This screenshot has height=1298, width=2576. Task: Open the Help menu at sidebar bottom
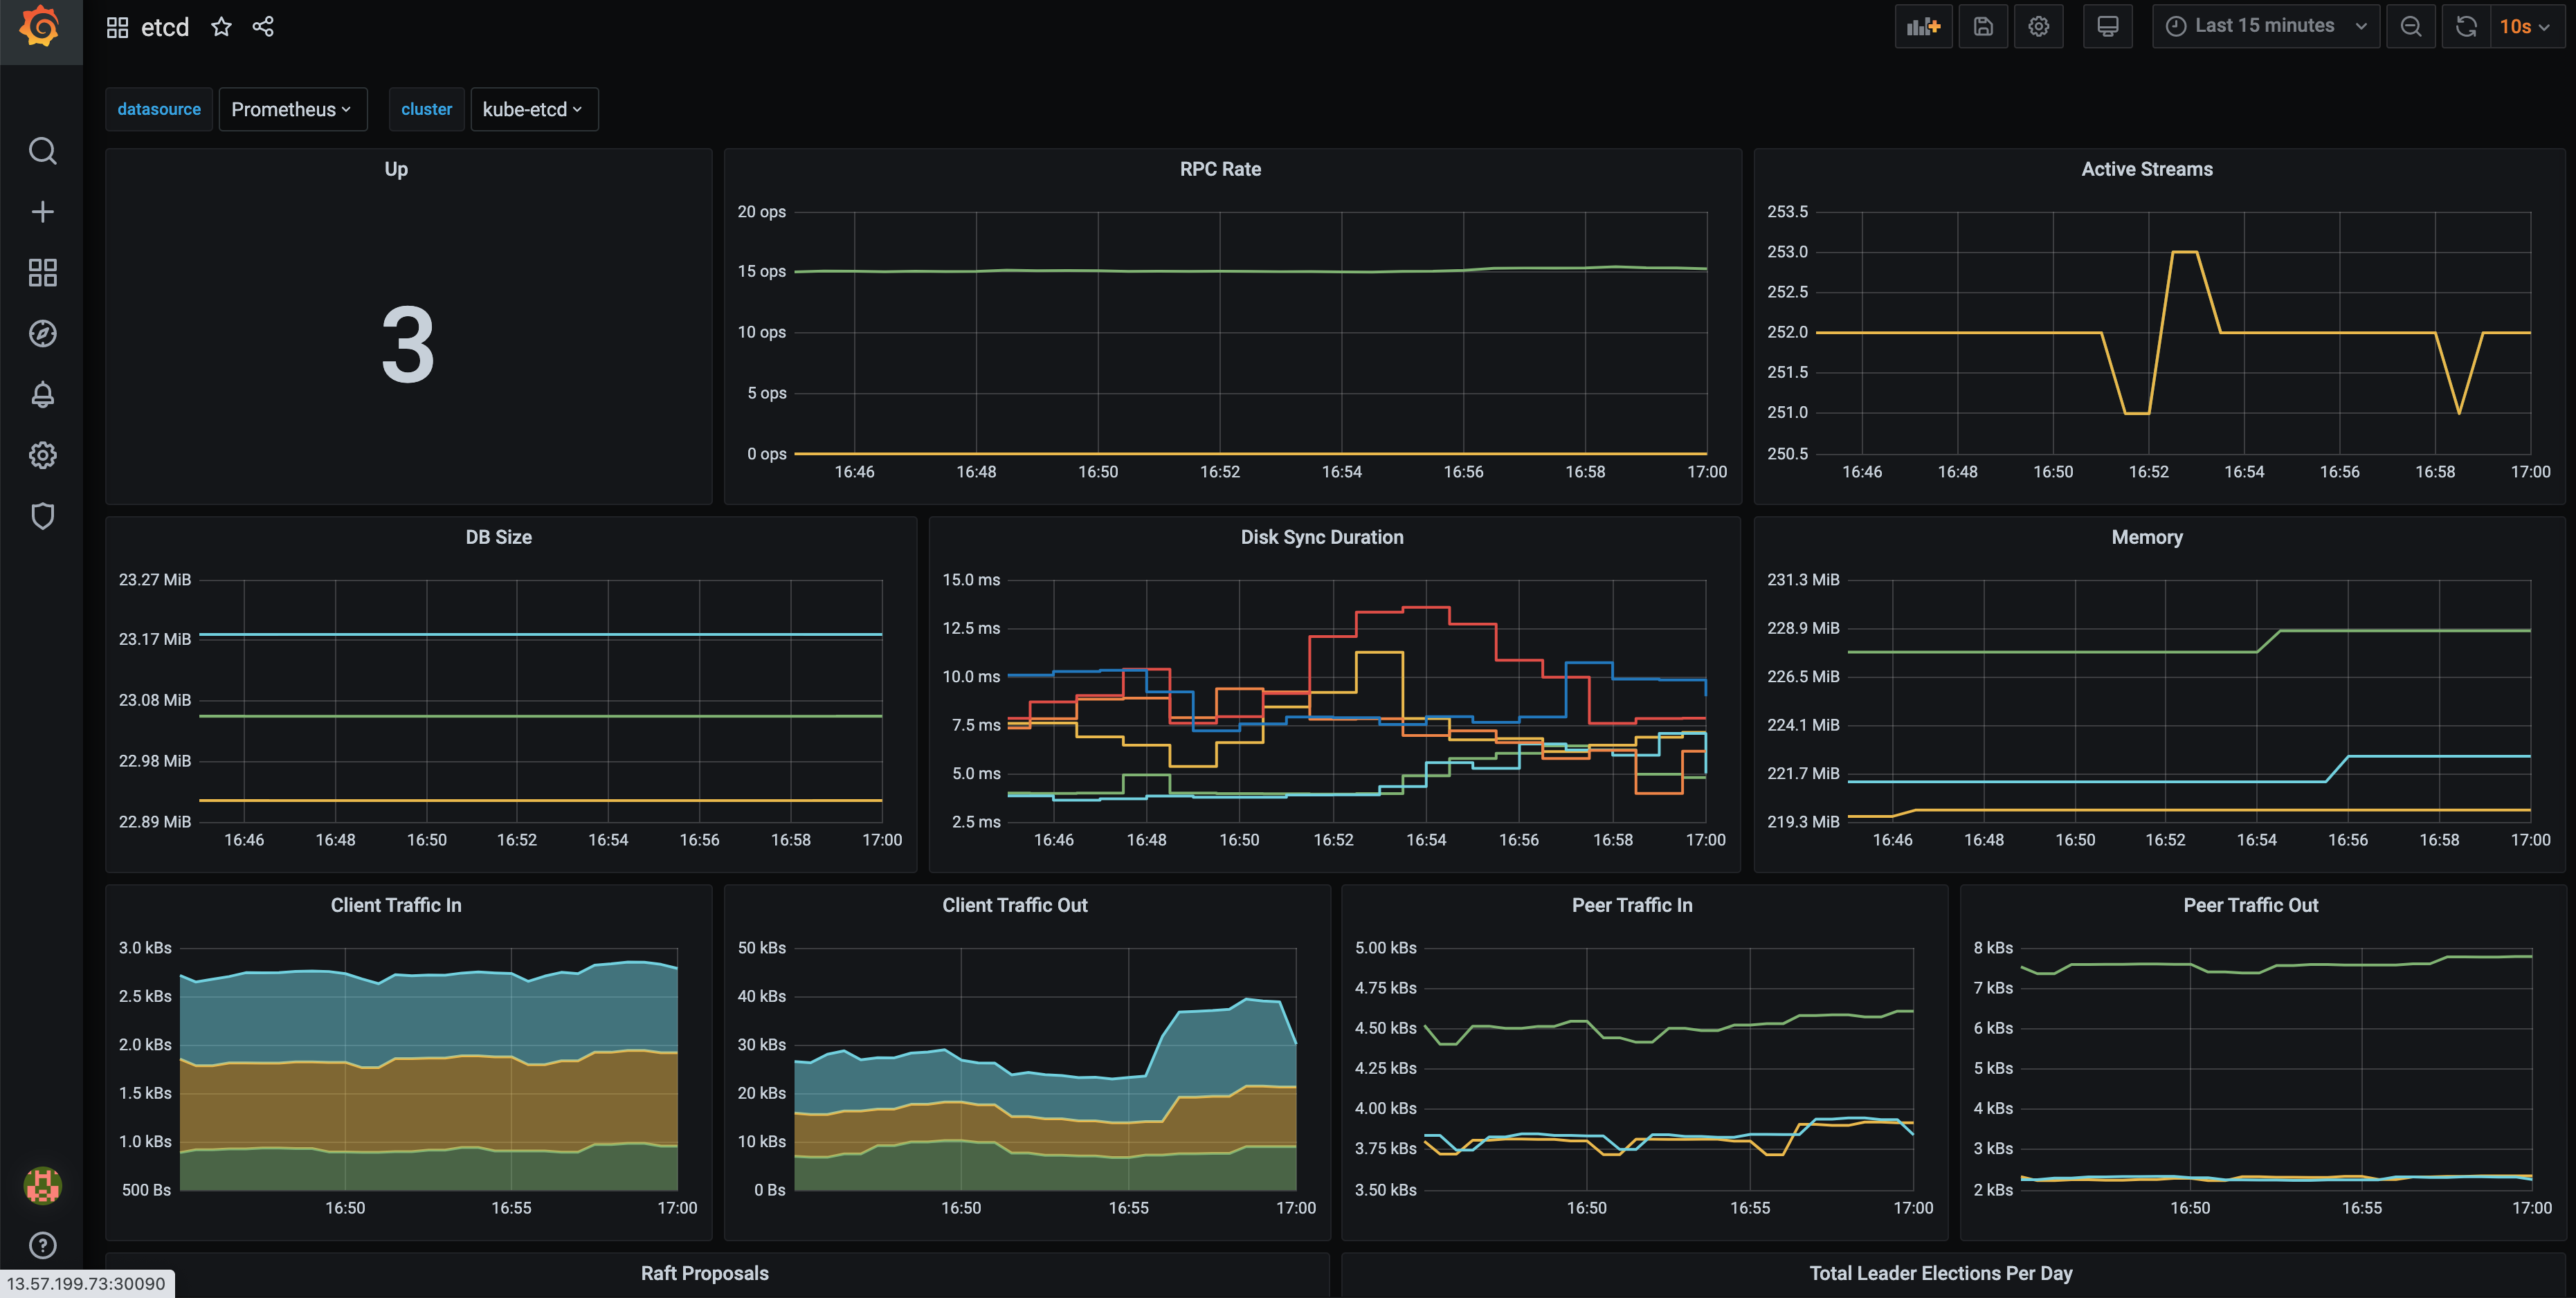coord(42,1245)
